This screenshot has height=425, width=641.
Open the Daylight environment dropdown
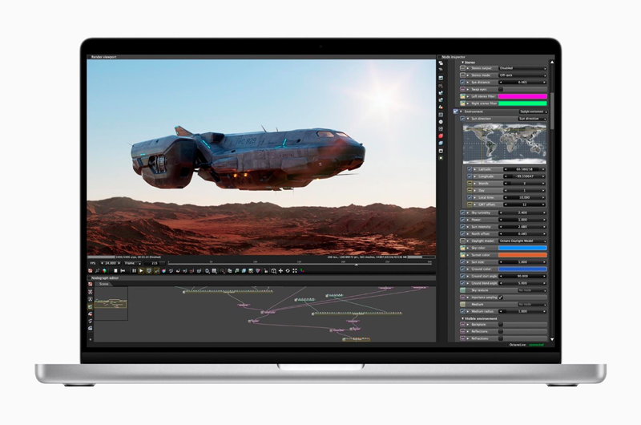coord(533,111)
